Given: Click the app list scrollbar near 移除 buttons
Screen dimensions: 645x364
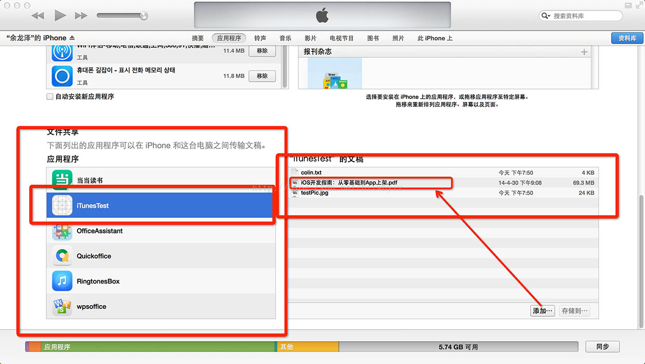Looking at the screenshot, I should 285,67.
